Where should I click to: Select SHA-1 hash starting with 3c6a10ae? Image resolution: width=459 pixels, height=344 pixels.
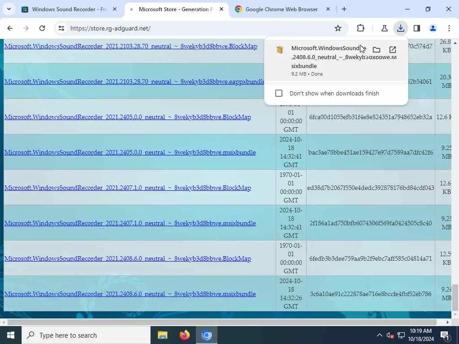pyautogui.click(x=370, y=294)
